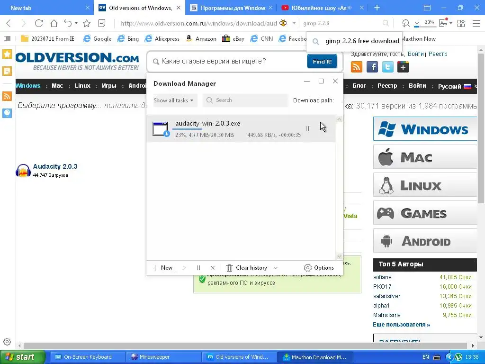Click the horizontal scrollbar at page bottom
Screen dimensions: 485x364
click(245, 346)
